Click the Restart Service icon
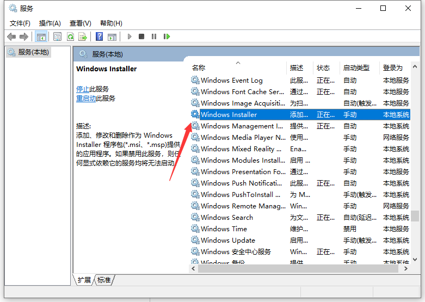This screenshot has height=302, width=425. point(167,36)
